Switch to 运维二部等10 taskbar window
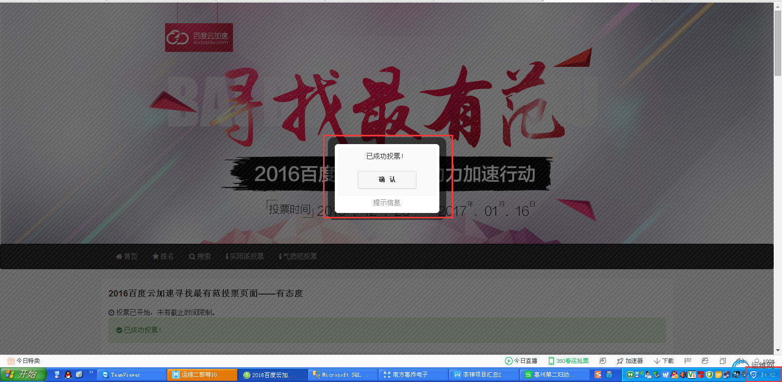Screen dimensions: 782x382 (x=202, y=375)
